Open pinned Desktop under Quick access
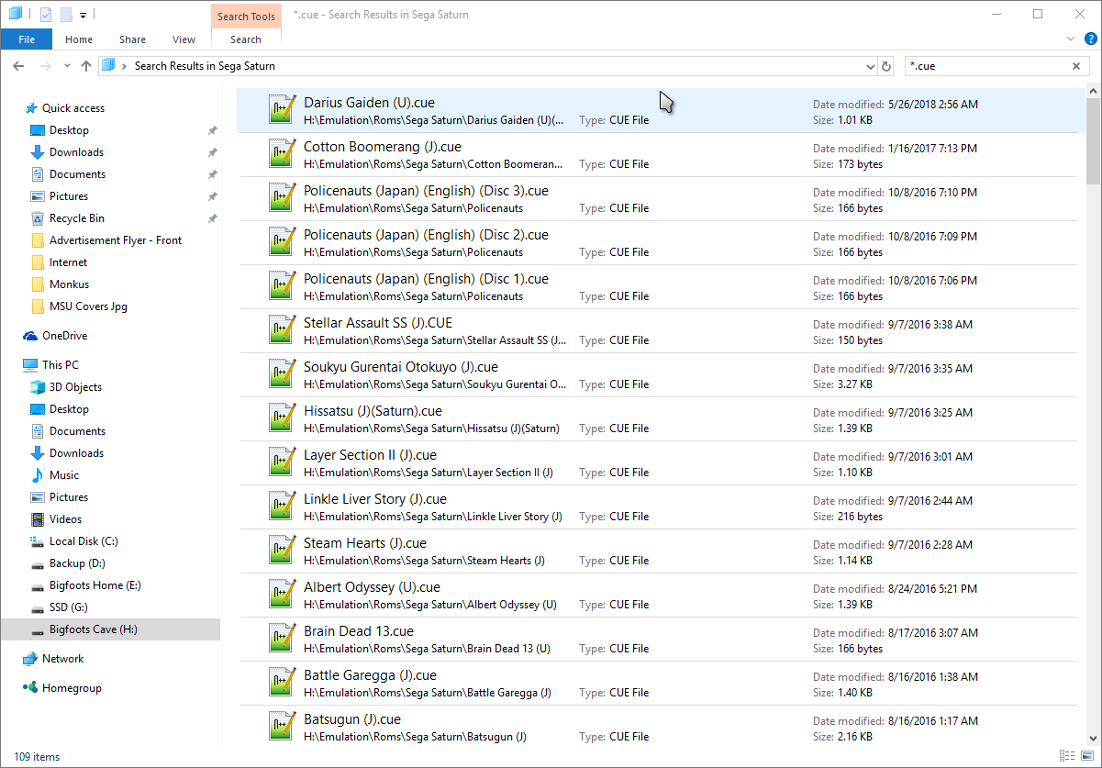This screenshot has height=768, width=1102. (69, 130)
